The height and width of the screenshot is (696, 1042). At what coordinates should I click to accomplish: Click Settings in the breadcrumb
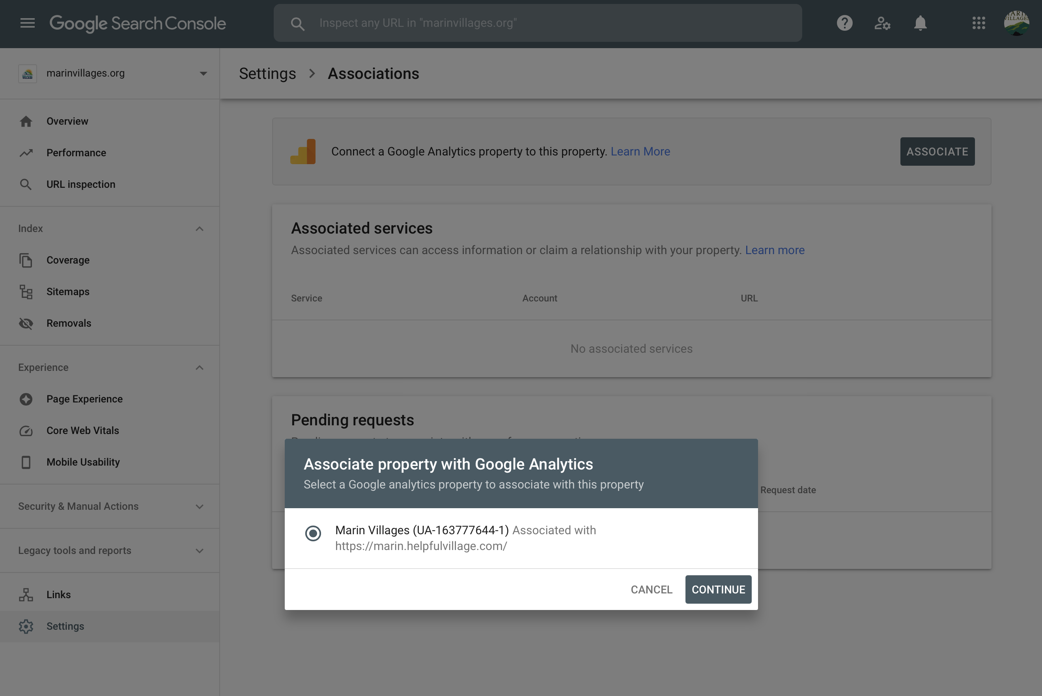267,74
